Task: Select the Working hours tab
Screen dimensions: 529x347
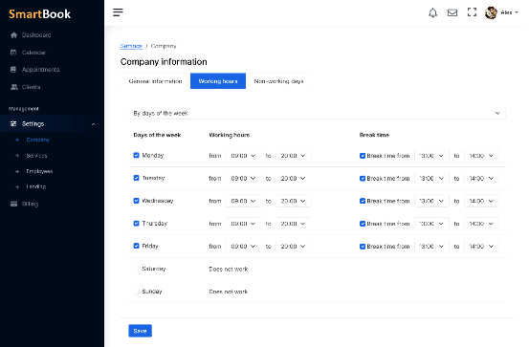Action: click(x=218, y=81)
